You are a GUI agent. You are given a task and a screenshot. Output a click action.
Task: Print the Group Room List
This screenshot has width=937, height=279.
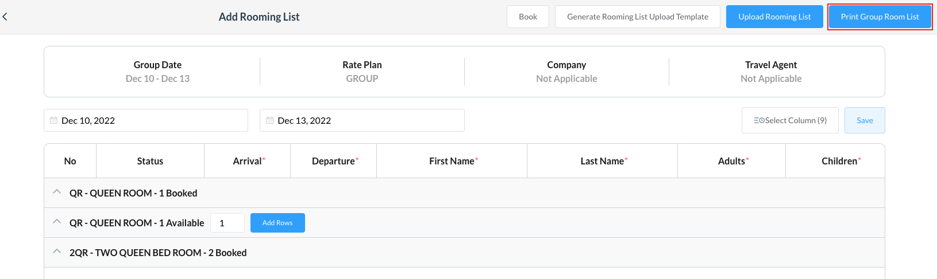(x=879, y=17)
